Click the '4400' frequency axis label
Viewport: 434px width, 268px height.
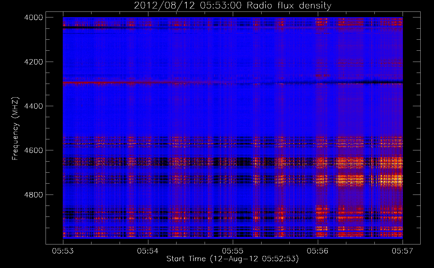[x=34, y=106]
